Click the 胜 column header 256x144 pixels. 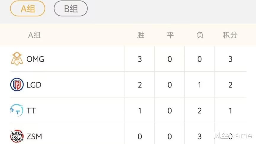[x=140, y=35]
